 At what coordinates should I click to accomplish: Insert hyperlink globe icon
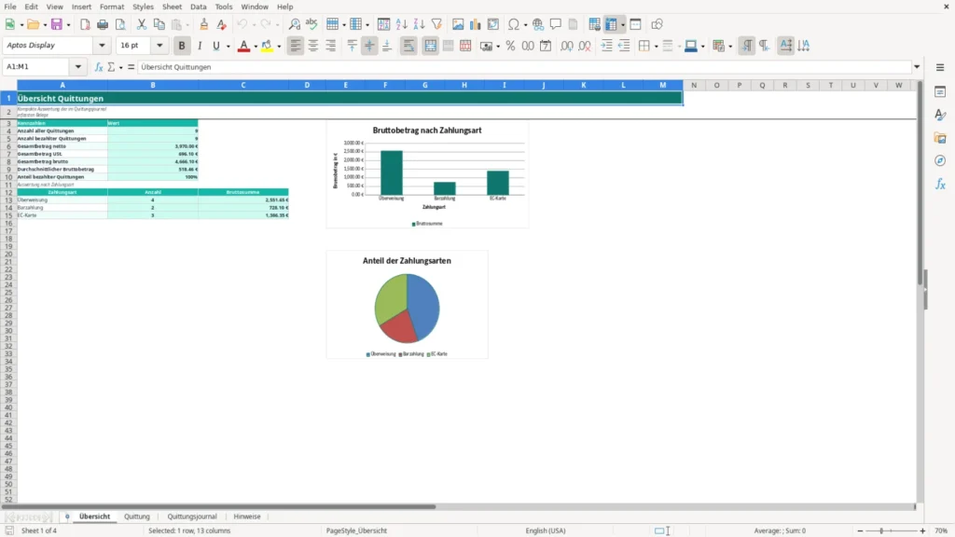[x=538, y=24]
